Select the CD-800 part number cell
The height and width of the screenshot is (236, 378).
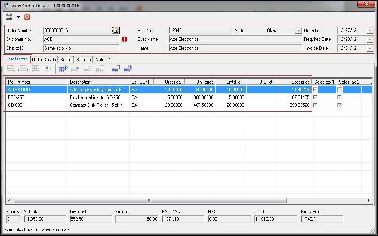pos(36,105)
